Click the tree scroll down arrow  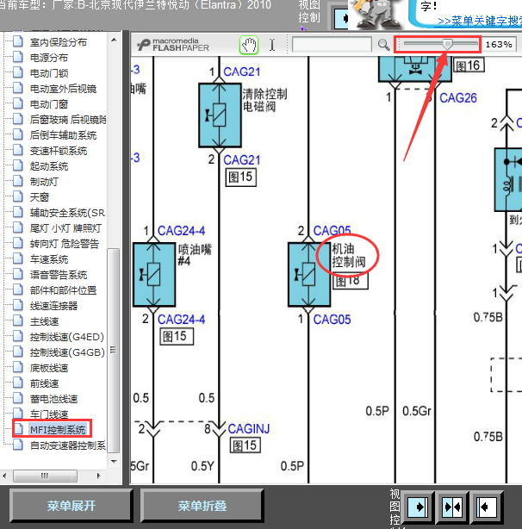click(x=114, y=461)
